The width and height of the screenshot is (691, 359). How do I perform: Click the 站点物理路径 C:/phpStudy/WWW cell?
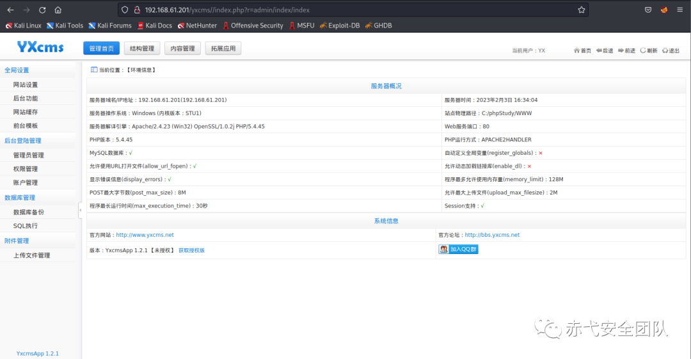(x=564, y=113)
